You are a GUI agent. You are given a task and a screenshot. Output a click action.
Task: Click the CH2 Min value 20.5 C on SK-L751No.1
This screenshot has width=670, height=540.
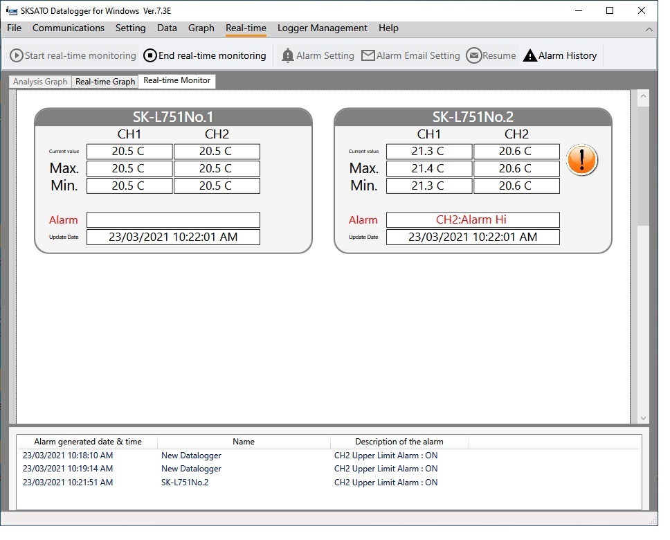pos(217,186)
